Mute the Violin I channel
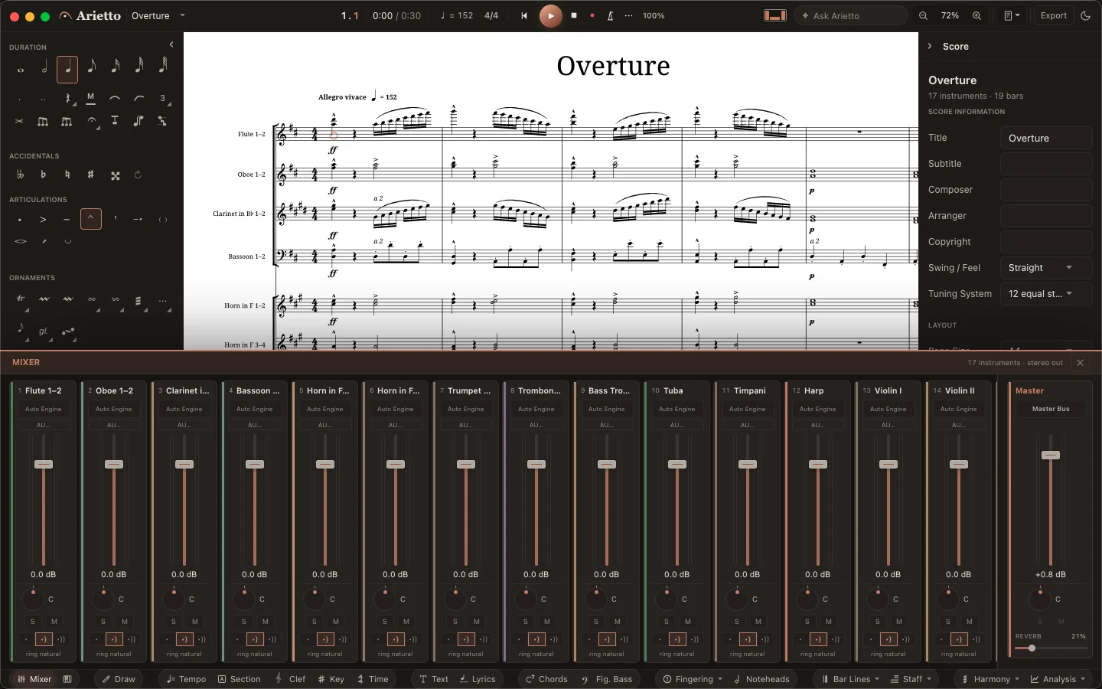 coord(899,622)
